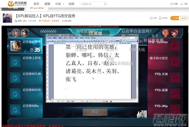Expand the 分类 category dropdown

click(x=60, y=4)
